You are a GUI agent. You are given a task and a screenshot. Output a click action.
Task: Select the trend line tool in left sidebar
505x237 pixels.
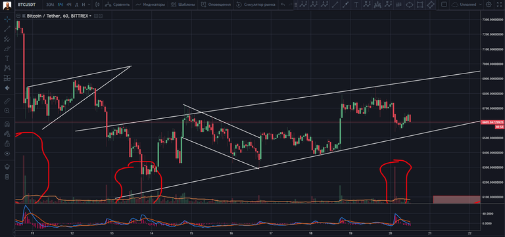(x=7, y=29)
